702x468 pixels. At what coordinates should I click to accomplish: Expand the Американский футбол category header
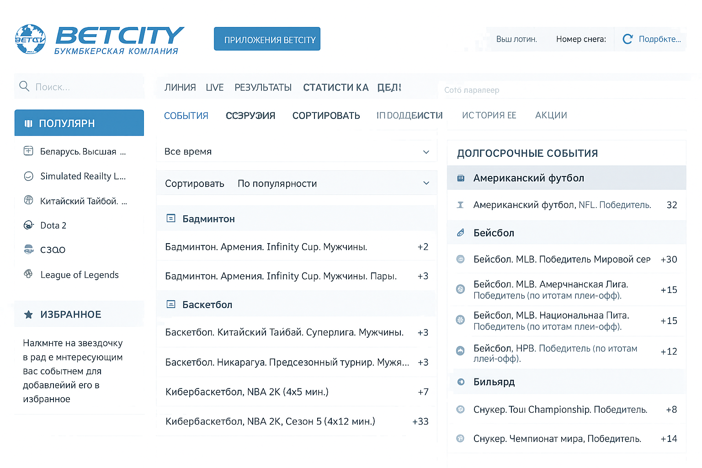click(566, 178)
